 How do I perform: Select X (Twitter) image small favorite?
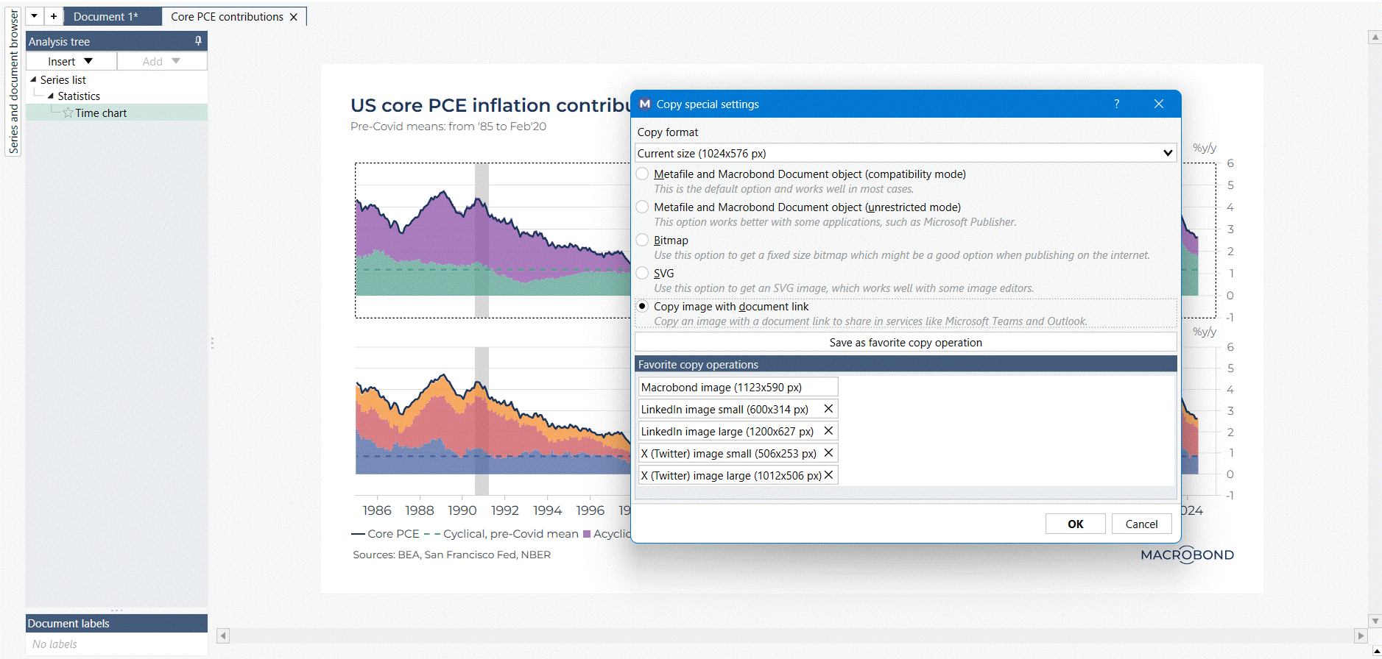[729, 454]
